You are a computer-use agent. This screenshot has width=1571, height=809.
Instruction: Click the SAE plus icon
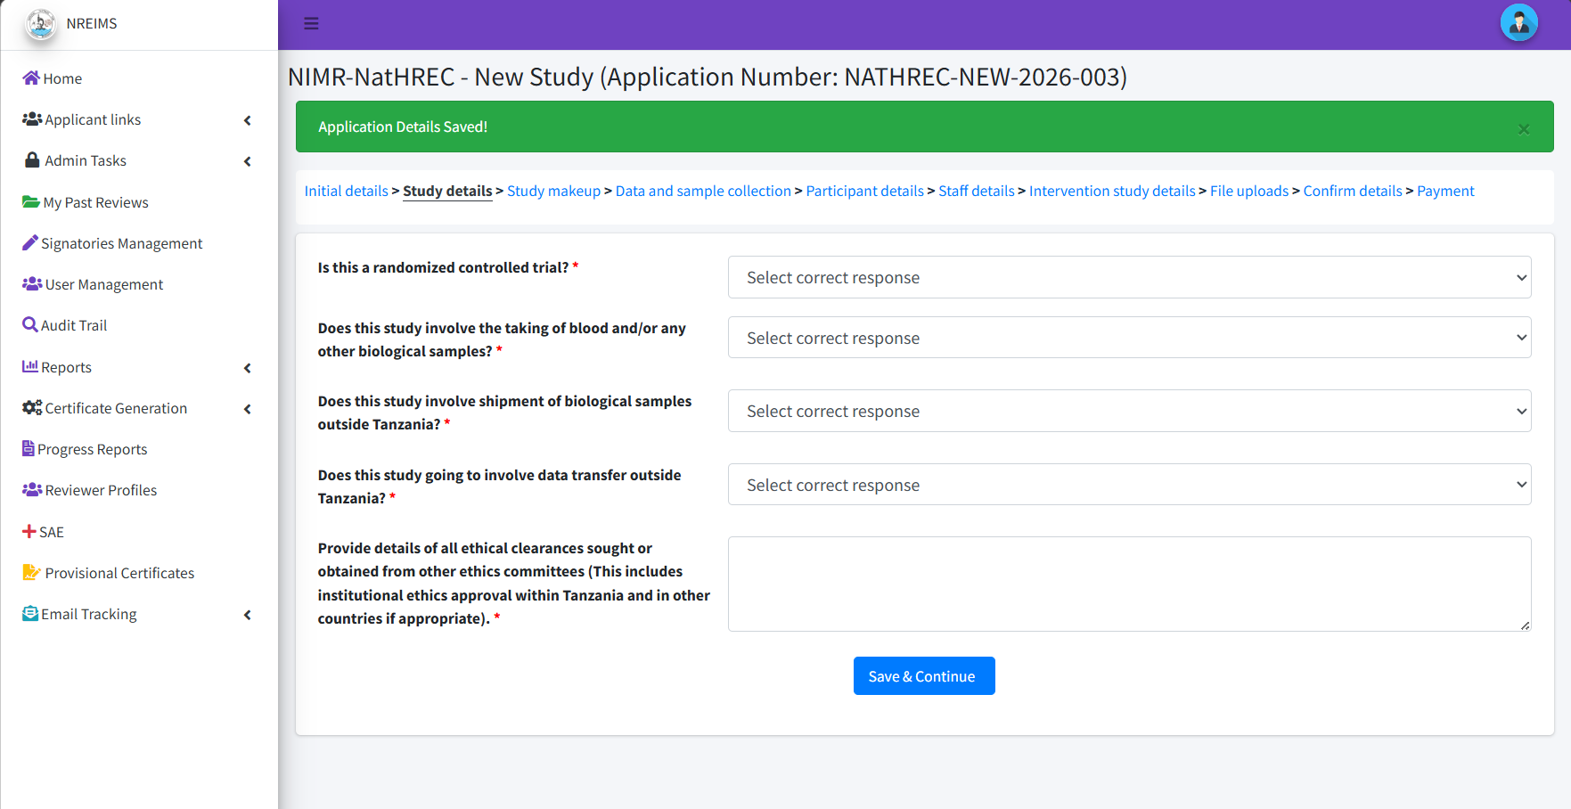point(29,531)
